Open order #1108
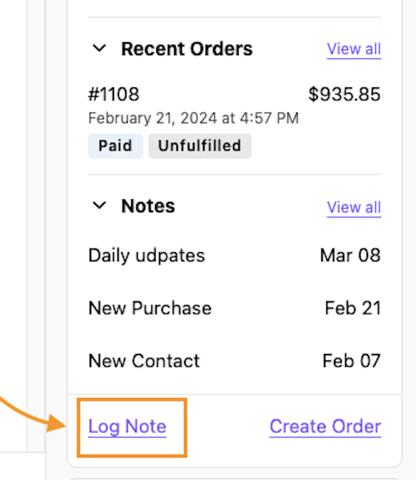 [x=114, y=94]
